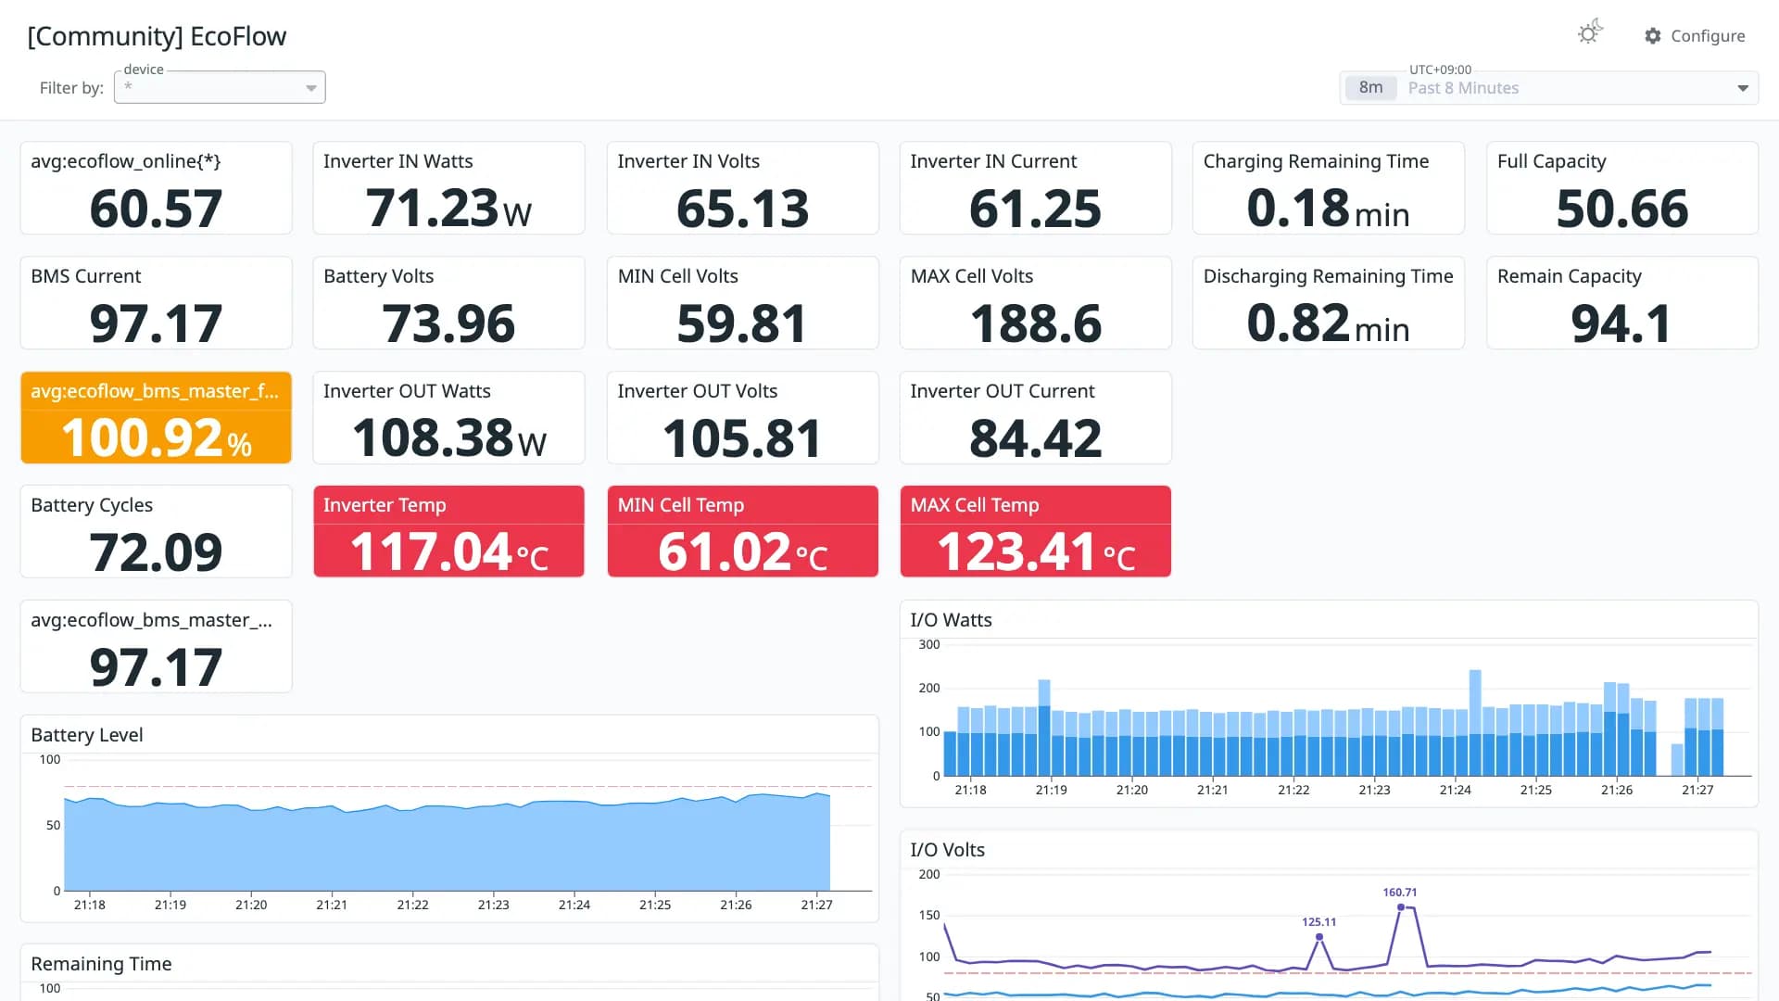Open the device filter dropdown
Screen dimensions: 1779x1001
tap(220, 87)
